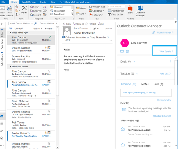Click the calendar icon under Alex Darrow

pyautogui.click(x=128, y=51)
